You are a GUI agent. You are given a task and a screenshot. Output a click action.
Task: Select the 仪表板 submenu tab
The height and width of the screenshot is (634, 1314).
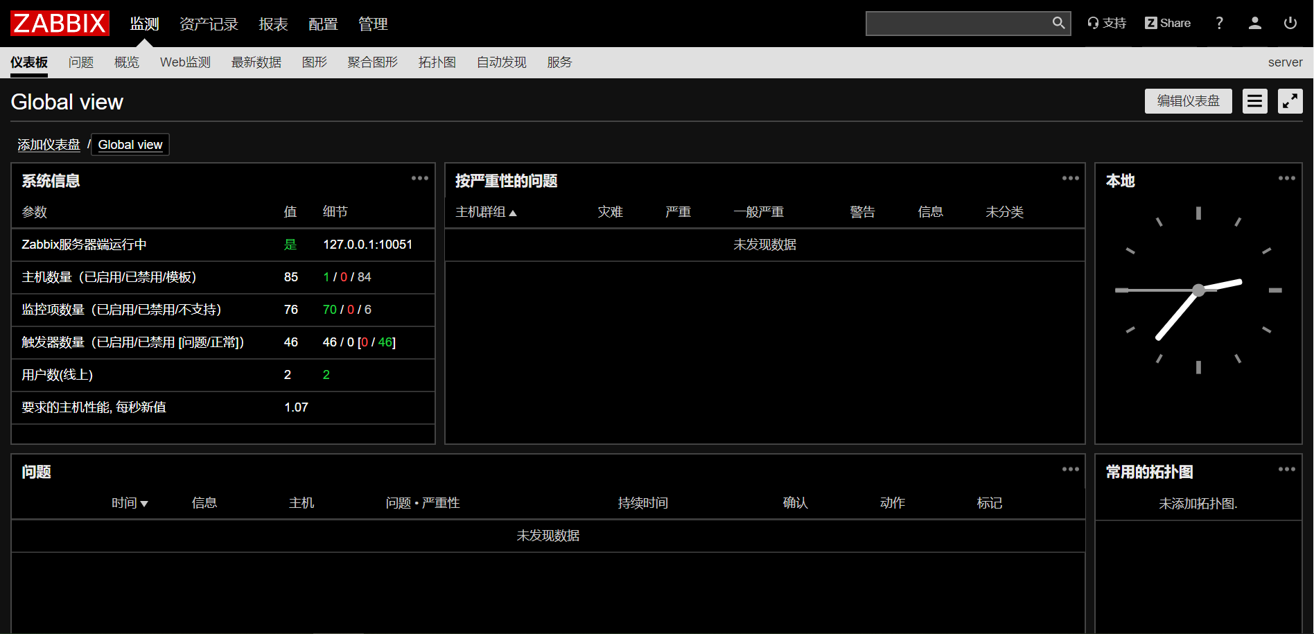[x=29, y=62]
